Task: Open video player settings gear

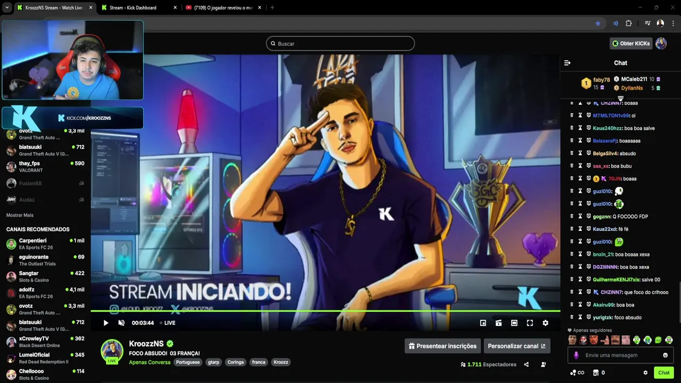Action: click(545, 323)
